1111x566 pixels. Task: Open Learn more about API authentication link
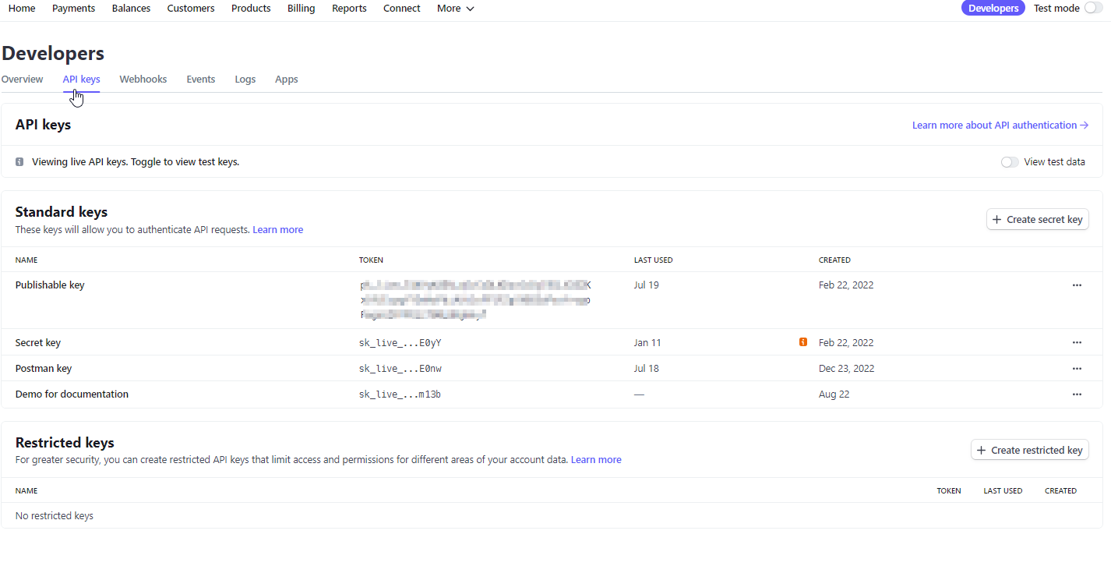pyautogui.click(x=1000, y=126)
